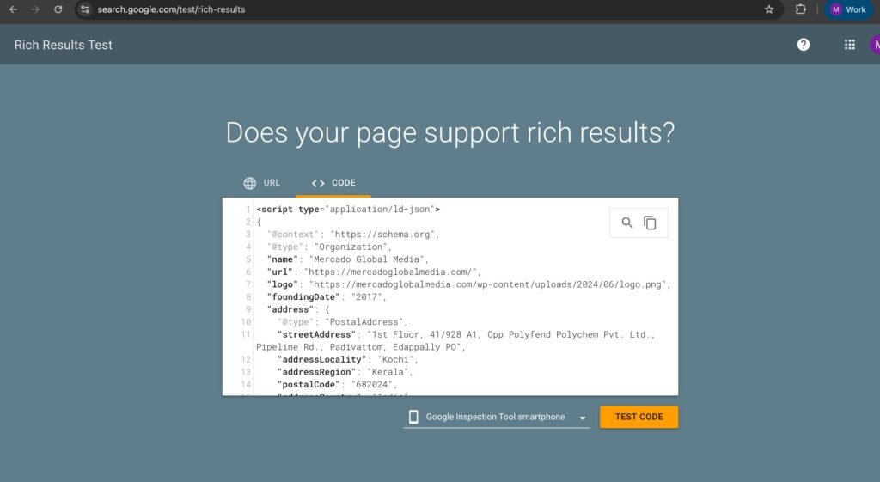The image size is (880, 482).
Task: Click the dropdown arrow beside the user agent
Action: (x=583, y=418)
